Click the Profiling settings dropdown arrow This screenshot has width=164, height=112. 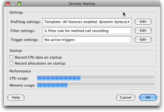pos(128,22)
